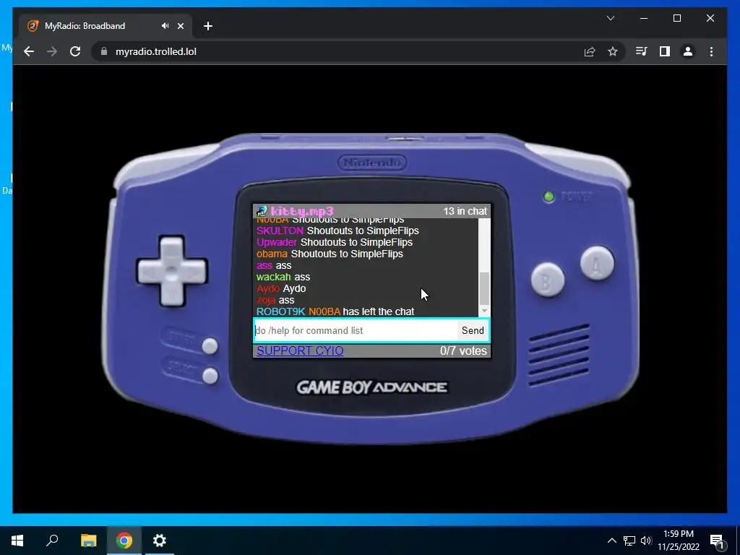
Task: Open the Windows Start menu
Action: (17, 541)
